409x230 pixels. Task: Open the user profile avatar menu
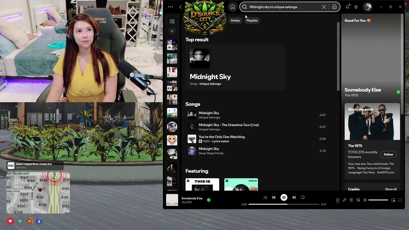pos(368,7)
